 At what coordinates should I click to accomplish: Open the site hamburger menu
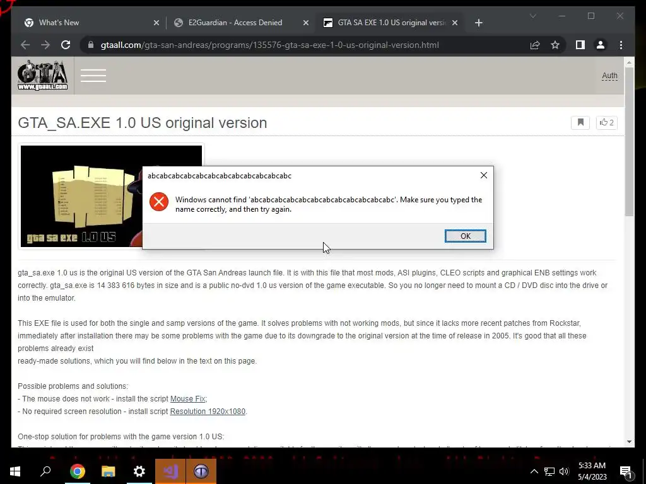pos(93,76)
